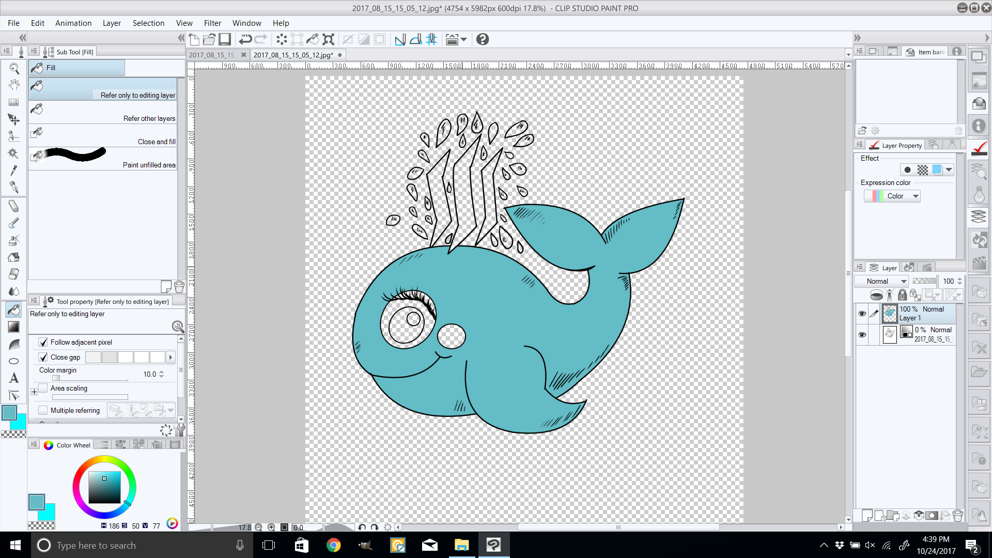Toggle Close gap checkbox

point(43,357)
